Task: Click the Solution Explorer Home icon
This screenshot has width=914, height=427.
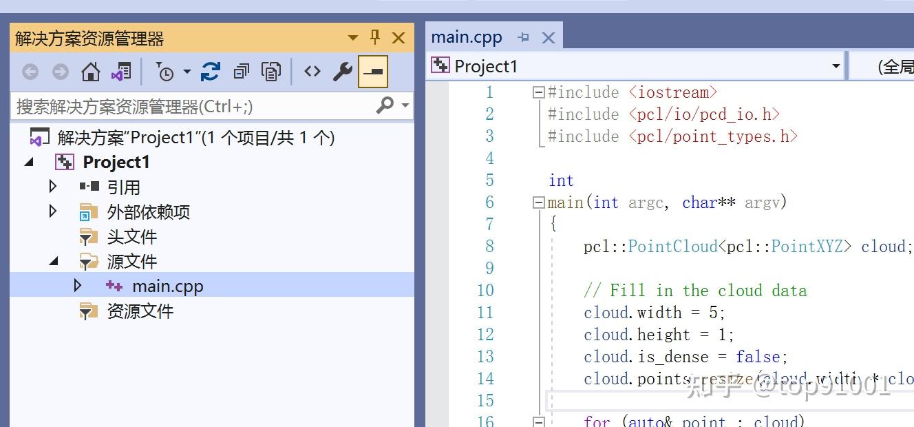Action: [x=90, y=70]
